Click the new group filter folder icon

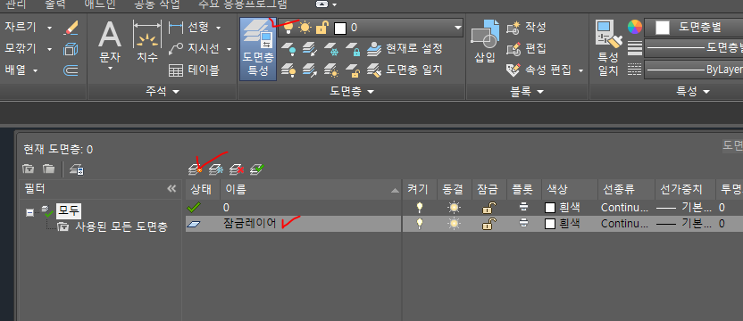[48, 169]
